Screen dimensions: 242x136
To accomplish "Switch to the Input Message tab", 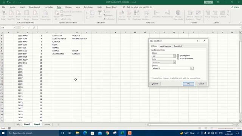I will pyautogui.click(x=166, y=46).
